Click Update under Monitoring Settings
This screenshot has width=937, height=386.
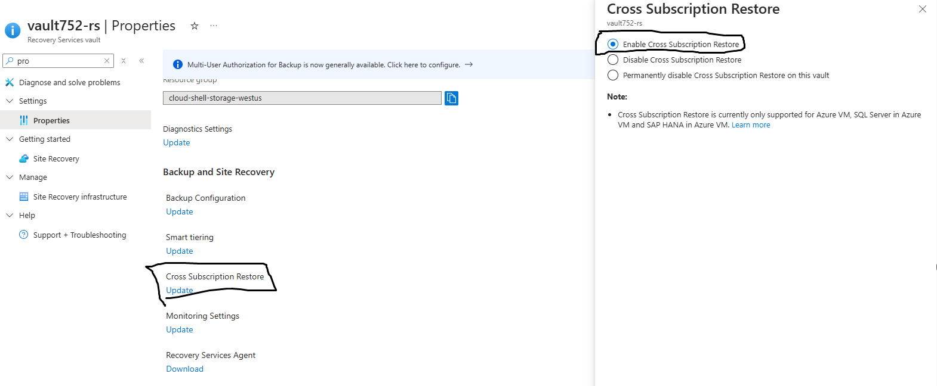tap(180, 329)
